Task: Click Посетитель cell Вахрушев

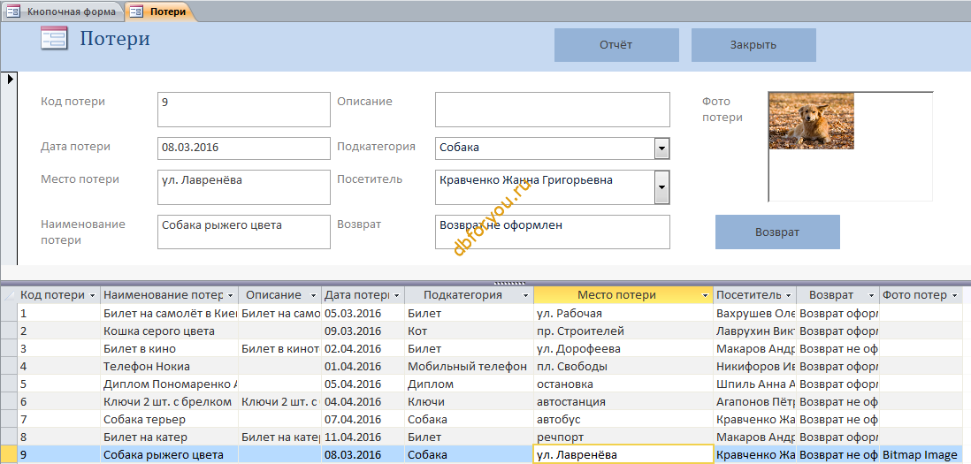Action: (755, 313)
